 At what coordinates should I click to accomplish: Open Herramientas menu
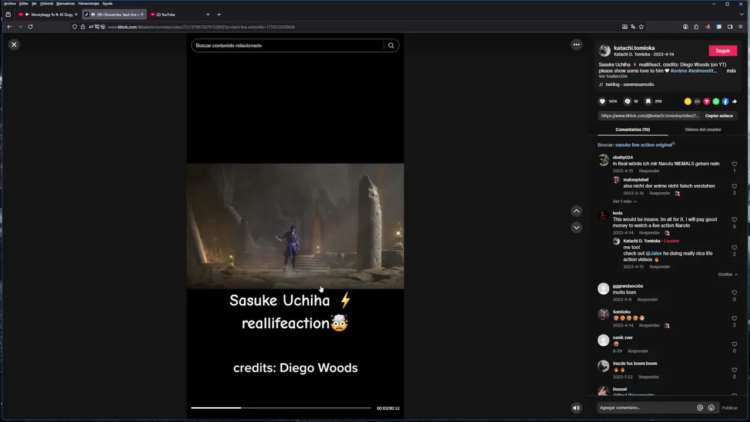point(88,4)
